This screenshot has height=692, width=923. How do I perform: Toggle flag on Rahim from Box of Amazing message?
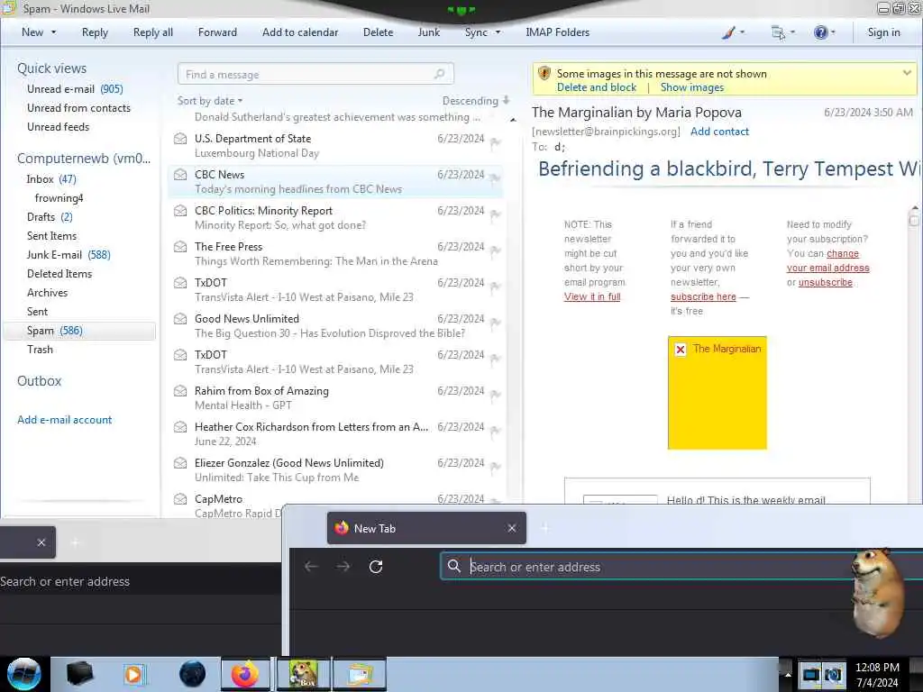pos(495,395)
